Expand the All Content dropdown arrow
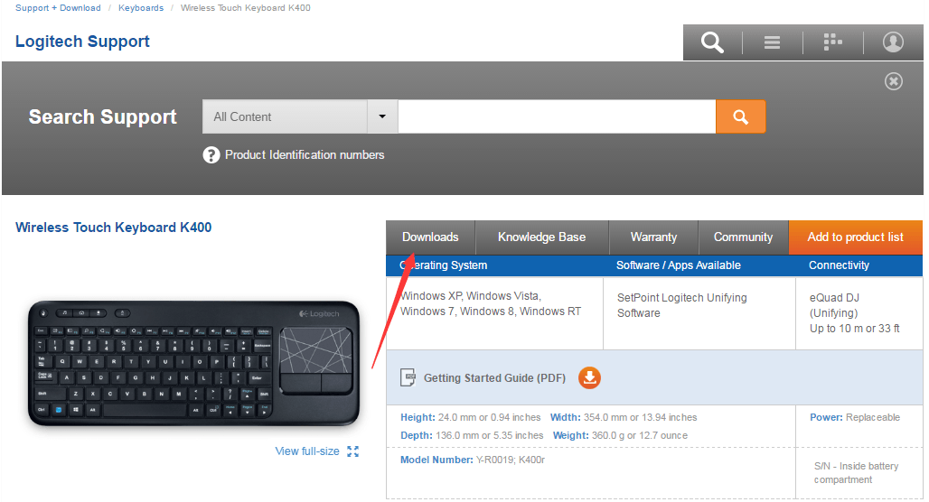The width and height of the screenshot is (929, 502). [382, 116]
